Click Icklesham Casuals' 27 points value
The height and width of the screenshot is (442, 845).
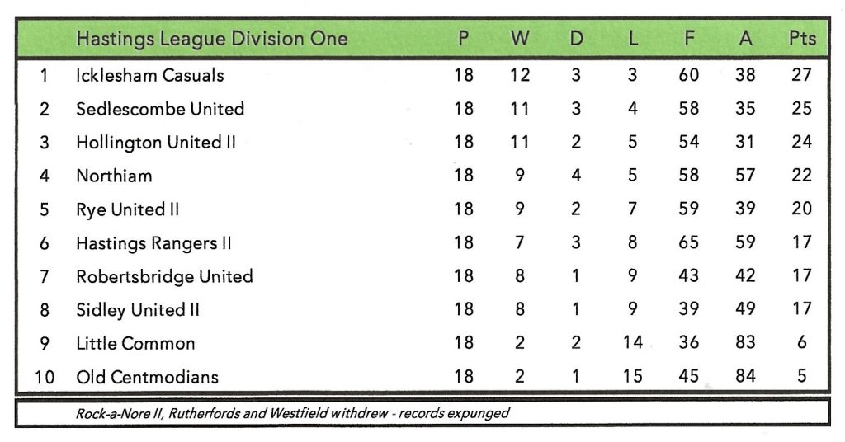coord(801,75)
